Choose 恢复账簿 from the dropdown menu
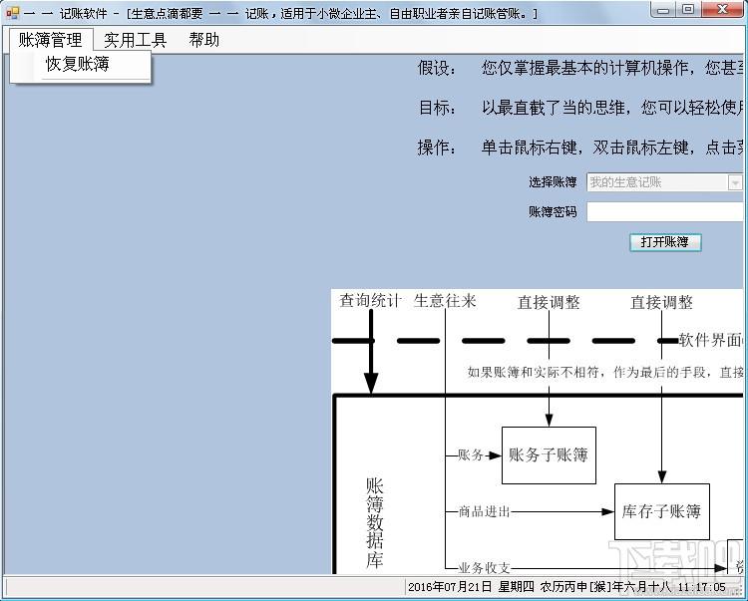The height and width of the screenshot is (601, 748). click(x=78, y=64)
